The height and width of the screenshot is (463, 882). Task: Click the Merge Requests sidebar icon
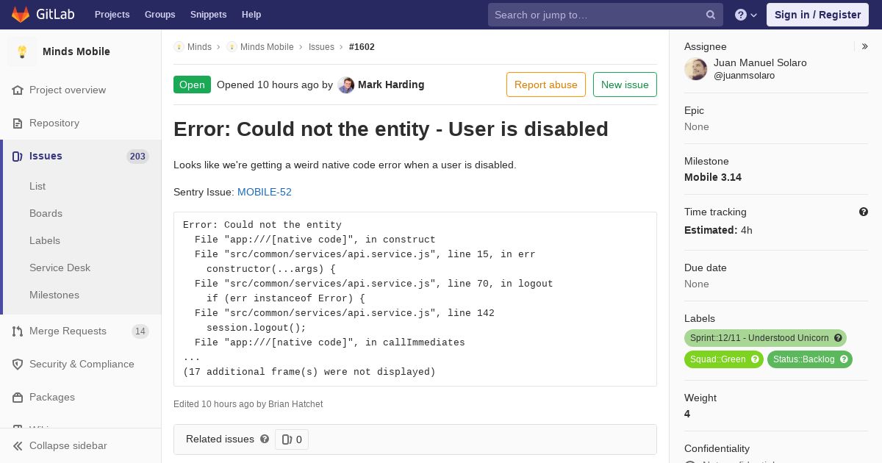18,331
